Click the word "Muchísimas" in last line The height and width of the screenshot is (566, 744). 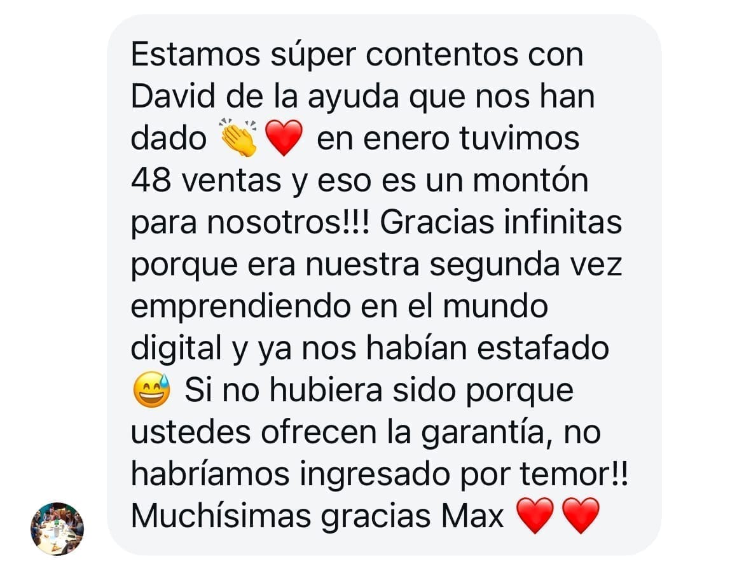(221, 516)
